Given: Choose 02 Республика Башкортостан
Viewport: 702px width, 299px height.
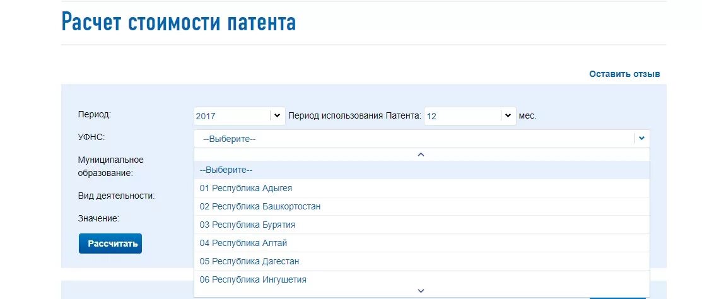Looking at the screenshot, I should tap(422, 207).
